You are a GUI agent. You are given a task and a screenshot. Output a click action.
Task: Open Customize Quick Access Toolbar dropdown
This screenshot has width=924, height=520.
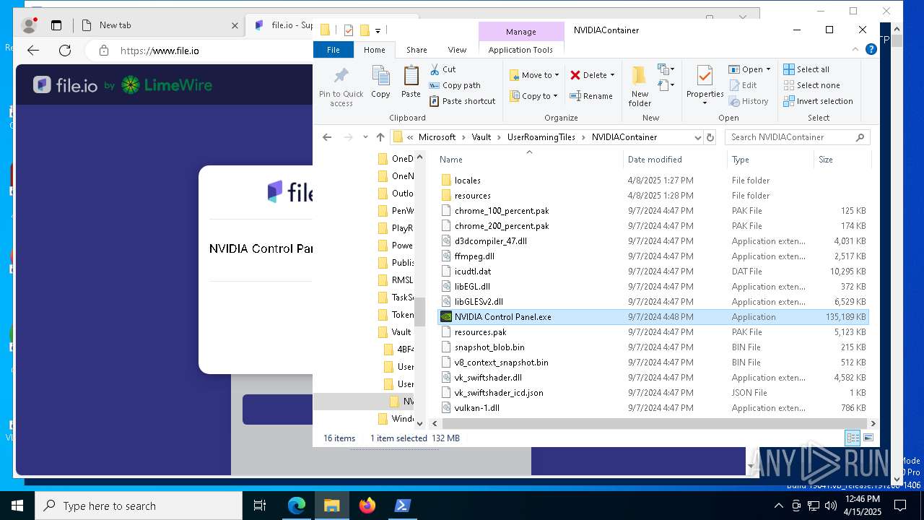pos(378,30)
